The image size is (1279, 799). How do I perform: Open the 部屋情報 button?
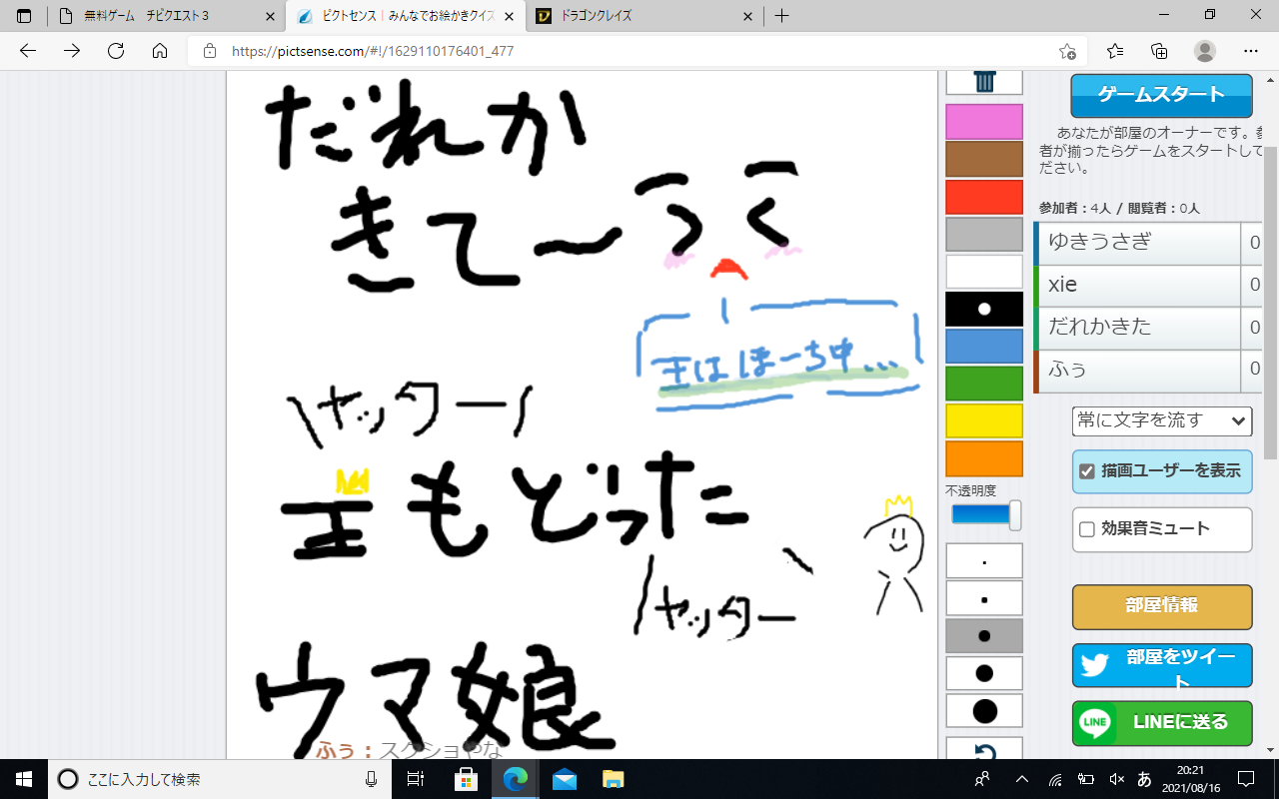coord(1161,606)
